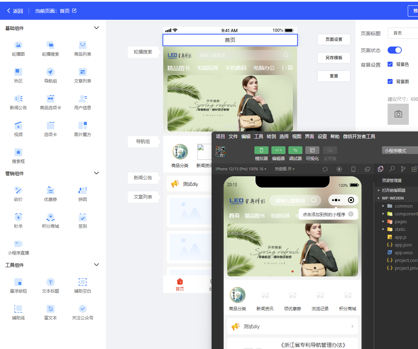This screenshot has height=349, width=418.
Task: Click the 页面设置 button
Action: (334, 39)
